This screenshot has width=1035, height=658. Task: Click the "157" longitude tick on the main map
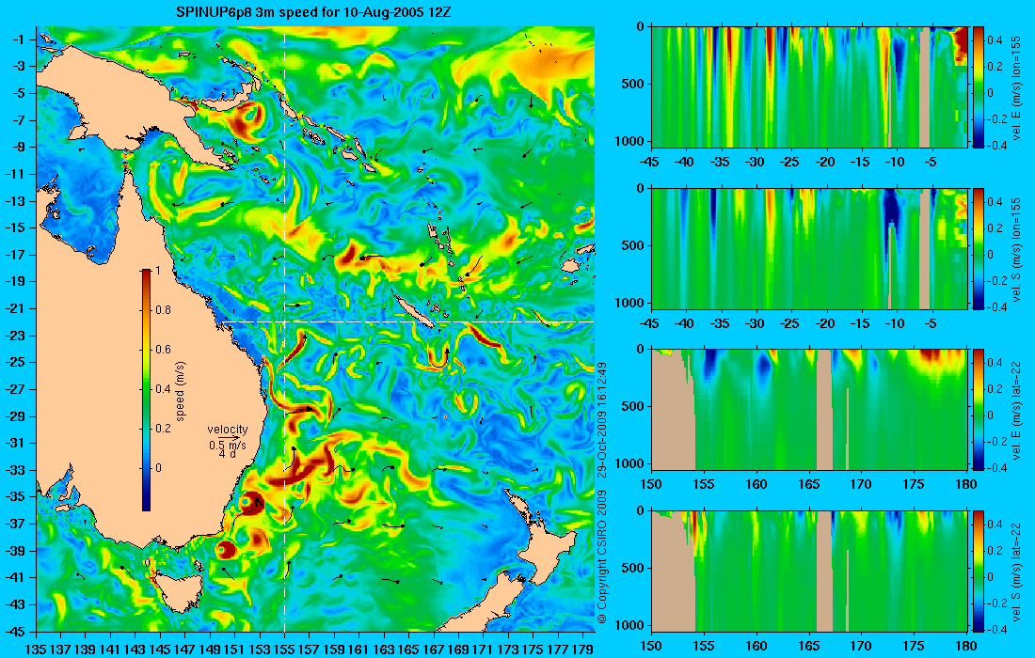309,650
